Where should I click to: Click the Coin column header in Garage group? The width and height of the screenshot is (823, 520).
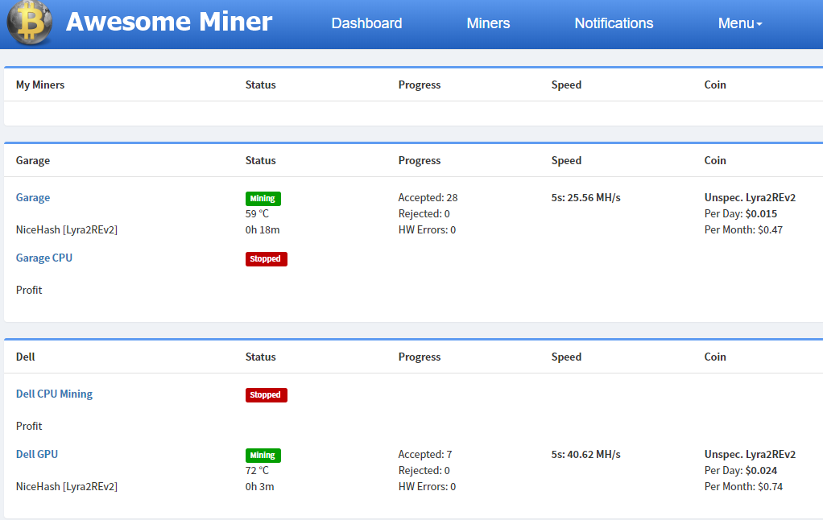(715, 160)
